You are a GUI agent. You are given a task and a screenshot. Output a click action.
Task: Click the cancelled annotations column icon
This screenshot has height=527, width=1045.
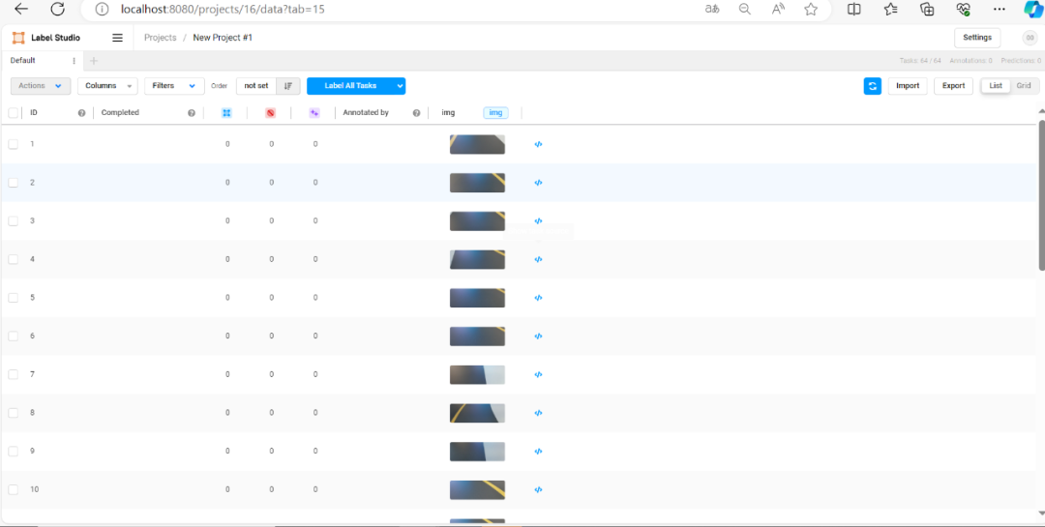(x=271, y=113)
